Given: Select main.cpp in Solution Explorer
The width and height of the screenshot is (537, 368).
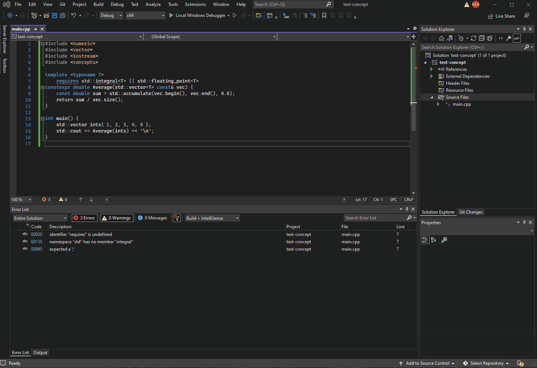Looking at the screenshot, I should tap(461, 104).
